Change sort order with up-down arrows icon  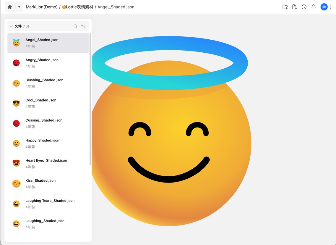(x=83, y=26)
